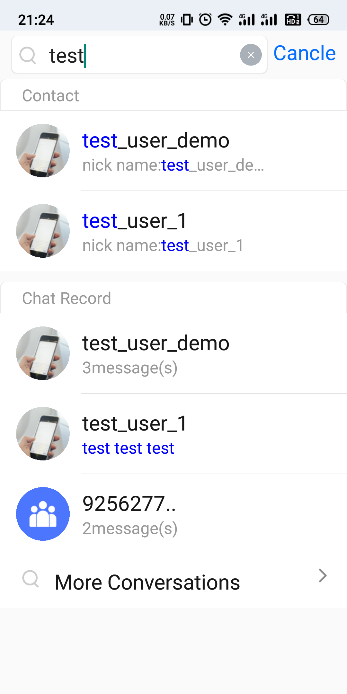Open chat record 'test test test'
Image resolution: width=347 pixels, height=694 pixels.
173,434
